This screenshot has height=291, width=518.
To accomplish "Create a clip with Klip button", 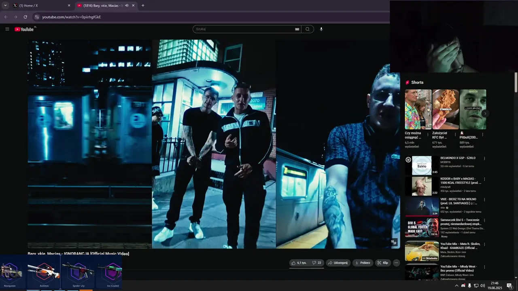I will pos(383,263).
